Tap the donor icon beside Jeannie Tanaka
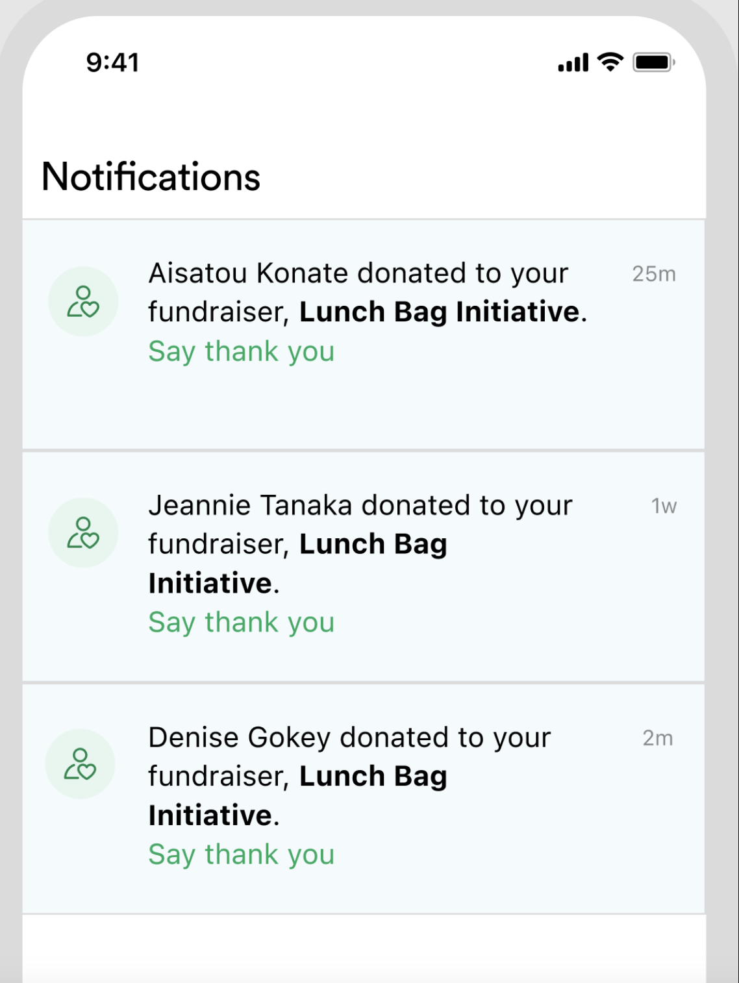739x983 pixels. tap(83, 532)
